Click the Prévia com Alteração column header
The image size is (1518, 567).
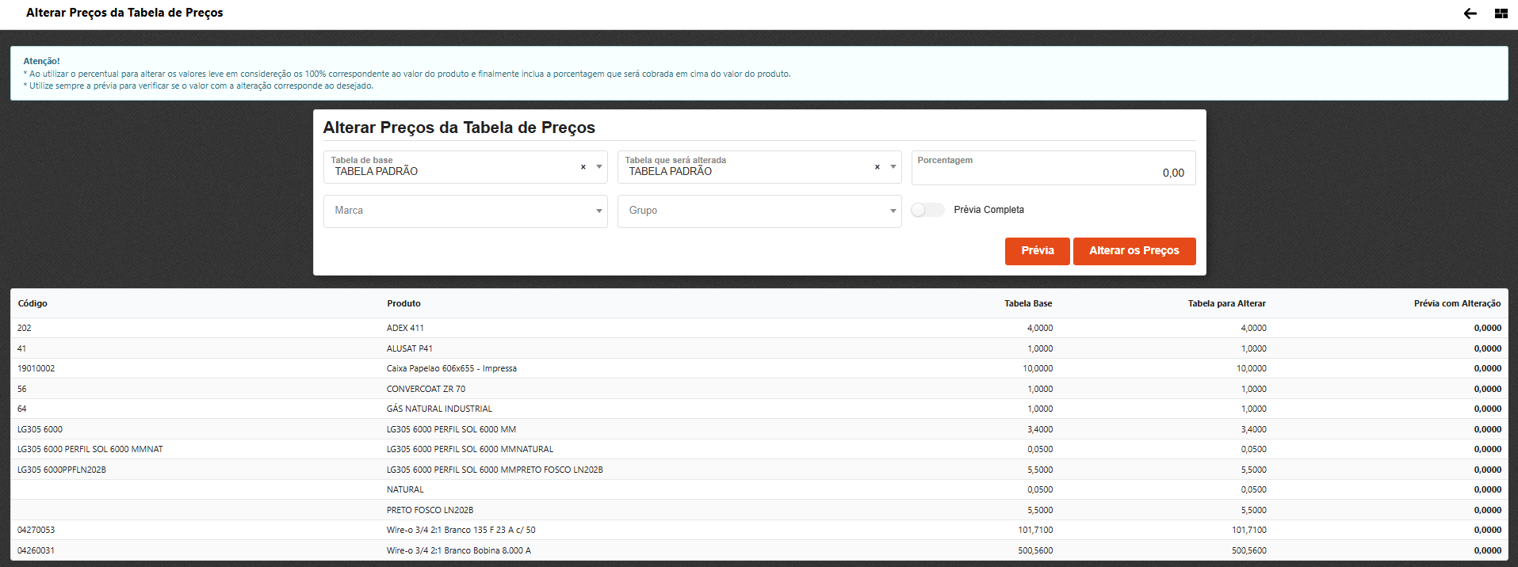1456,304
